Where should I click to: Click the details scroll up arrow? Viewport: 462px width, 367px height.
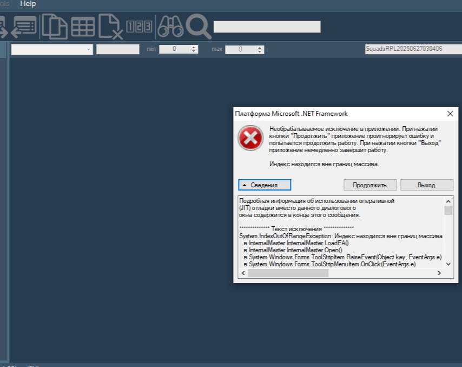tap(448, 201)
